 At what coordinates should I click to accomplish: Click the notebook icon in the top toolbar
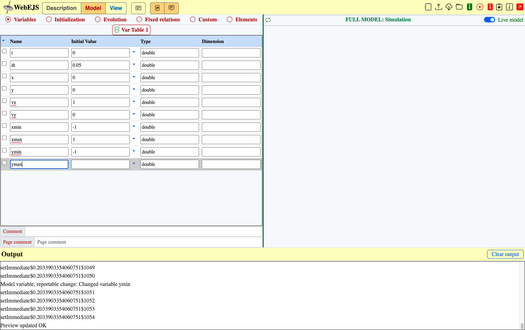(428, 7)
